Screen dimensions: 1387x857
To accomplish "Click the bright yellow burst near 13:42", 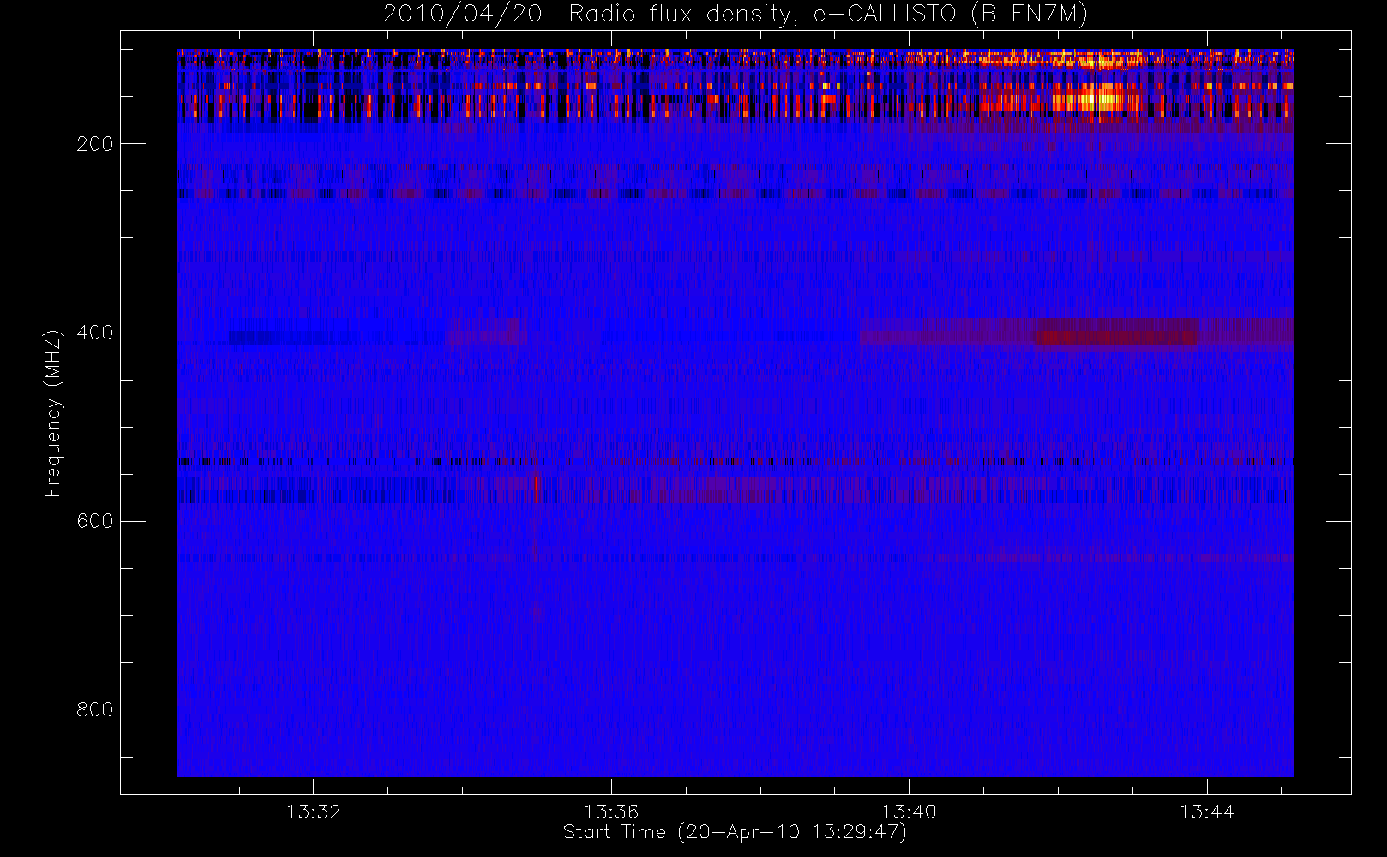I will pyautogui.click(x=1089, y=97).
